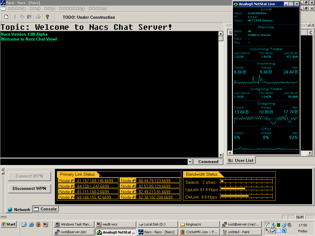The image size is (315, 236).
Task: Click the Paste clipboard toolbar icon
Action: pos(29,17)
